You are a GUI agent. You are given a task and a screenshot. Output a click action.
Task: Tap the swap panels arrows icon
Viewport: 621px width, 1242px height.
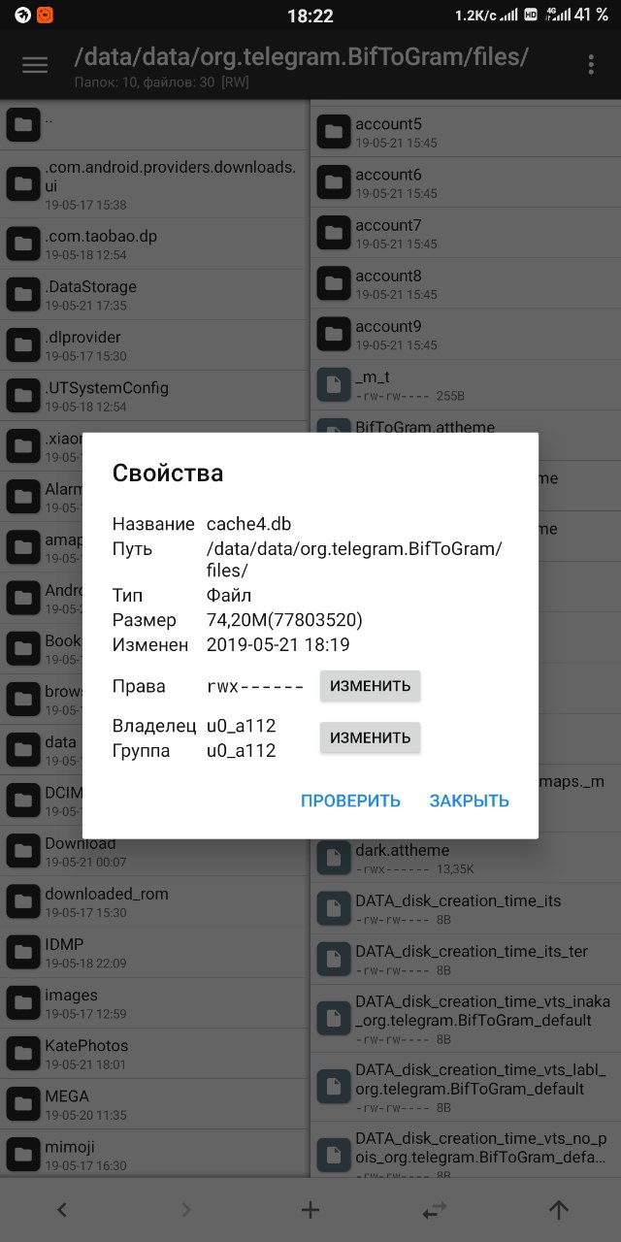[x=434, y=1209]
